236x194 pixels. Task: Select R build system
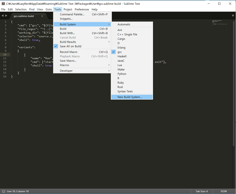click(132, 78)
